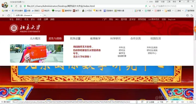The image size is (196, 104).
Task: Click the cloud icon beside the tab
Action: pos(9,15)
